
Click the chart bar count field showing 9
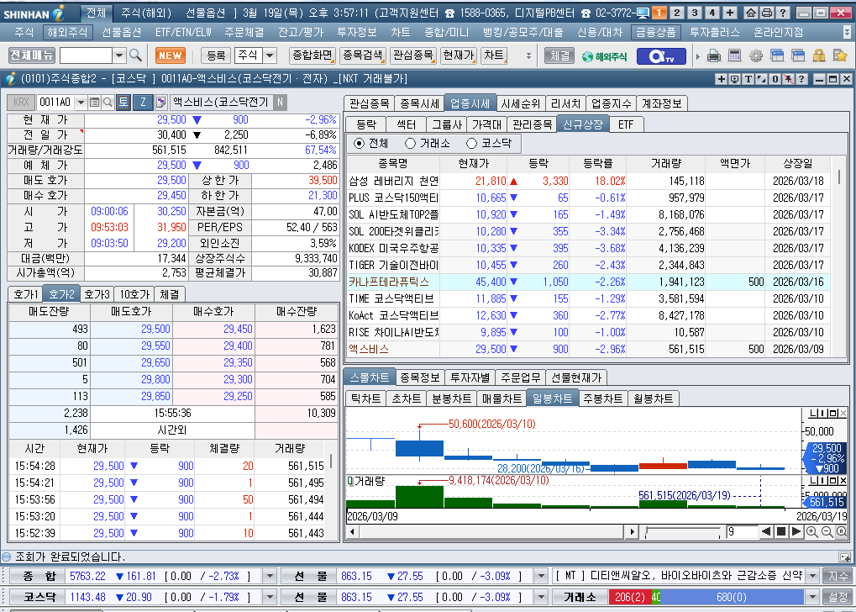coord(742,531)
